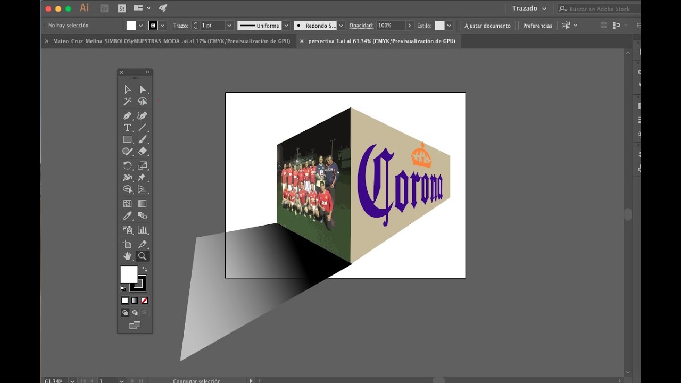Set paint mode to Gradient
Image resolution: width=681 pixels, height=383 pixels.
(135, 301)
